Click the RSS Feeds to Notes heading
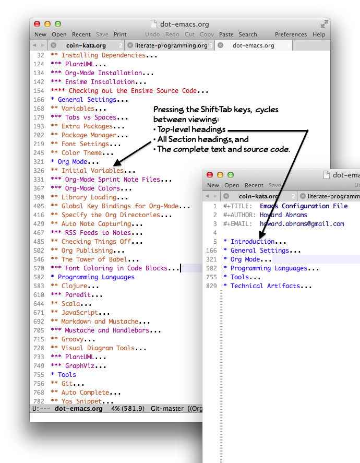Screen dimensions: 360x463 point(97,233)
